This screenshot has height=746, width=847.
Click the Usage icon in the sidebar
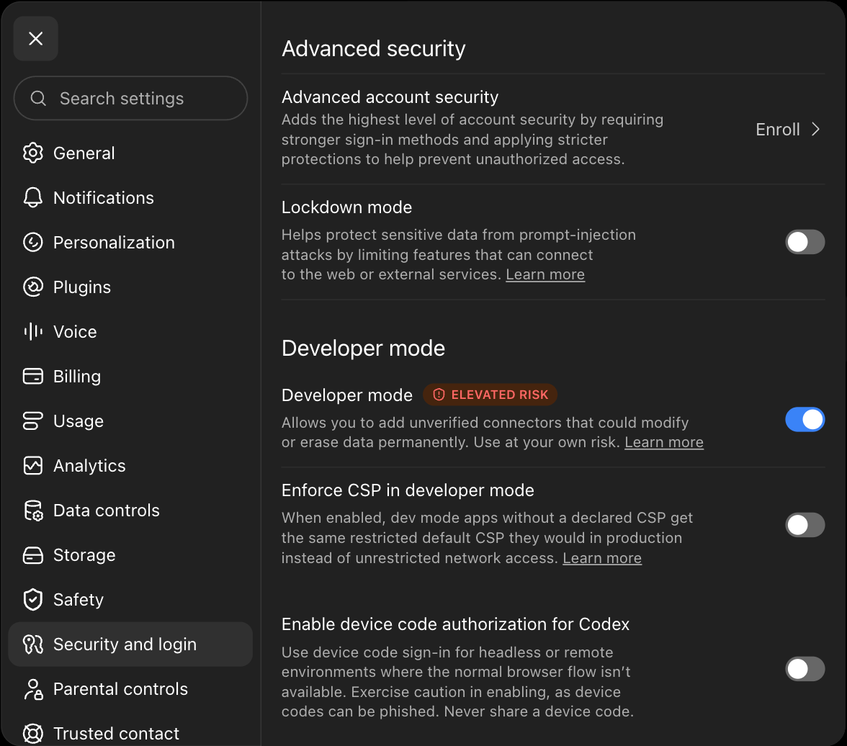33,421
